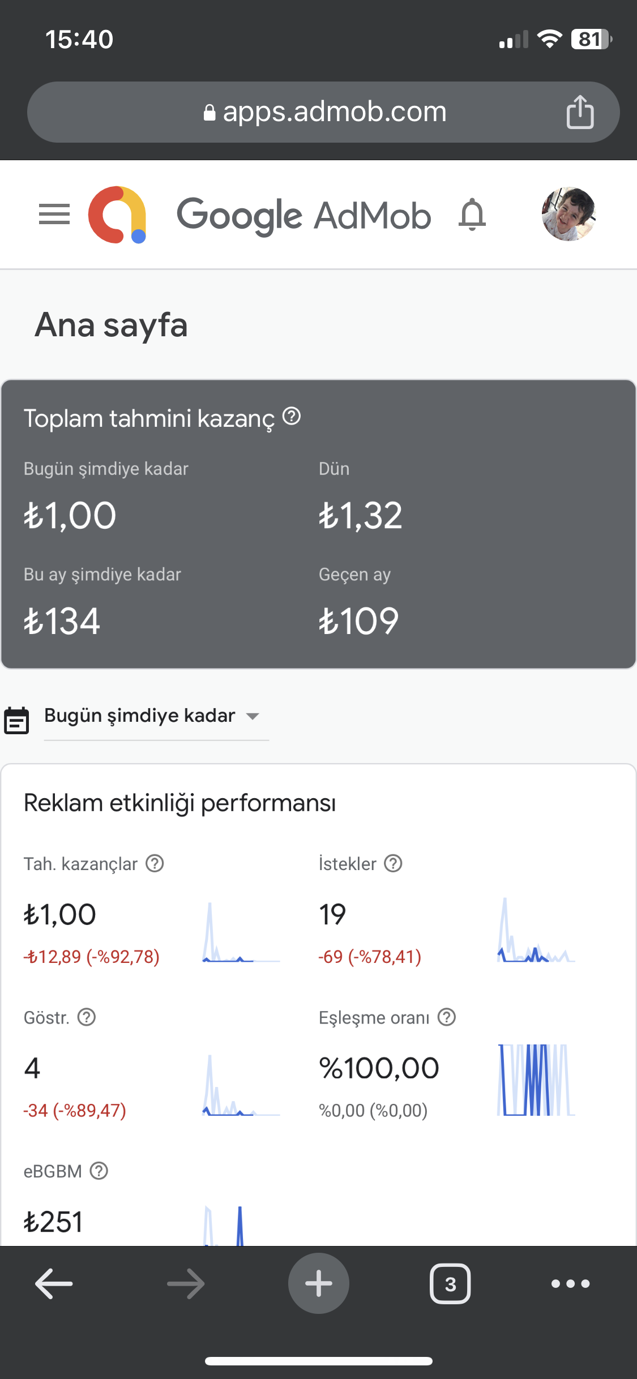The image size is (637, 1379).
Task: Click help icon next to eBGBM
Action: [99, 1171]
